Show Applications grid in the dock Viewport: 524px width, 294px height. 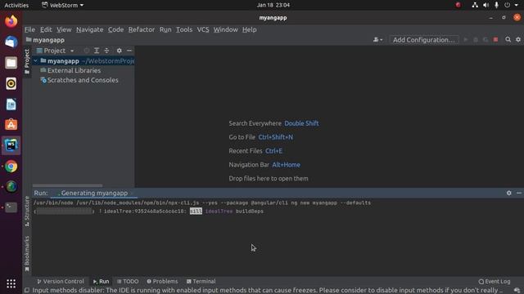pos(11,283)
